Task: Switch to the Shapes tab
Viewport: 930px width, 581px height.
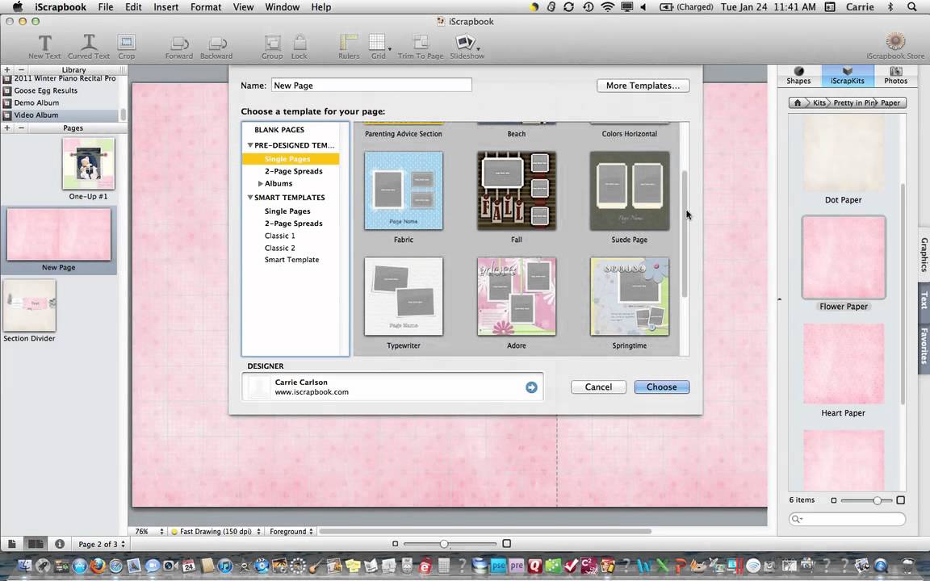Action: [799, 75]
